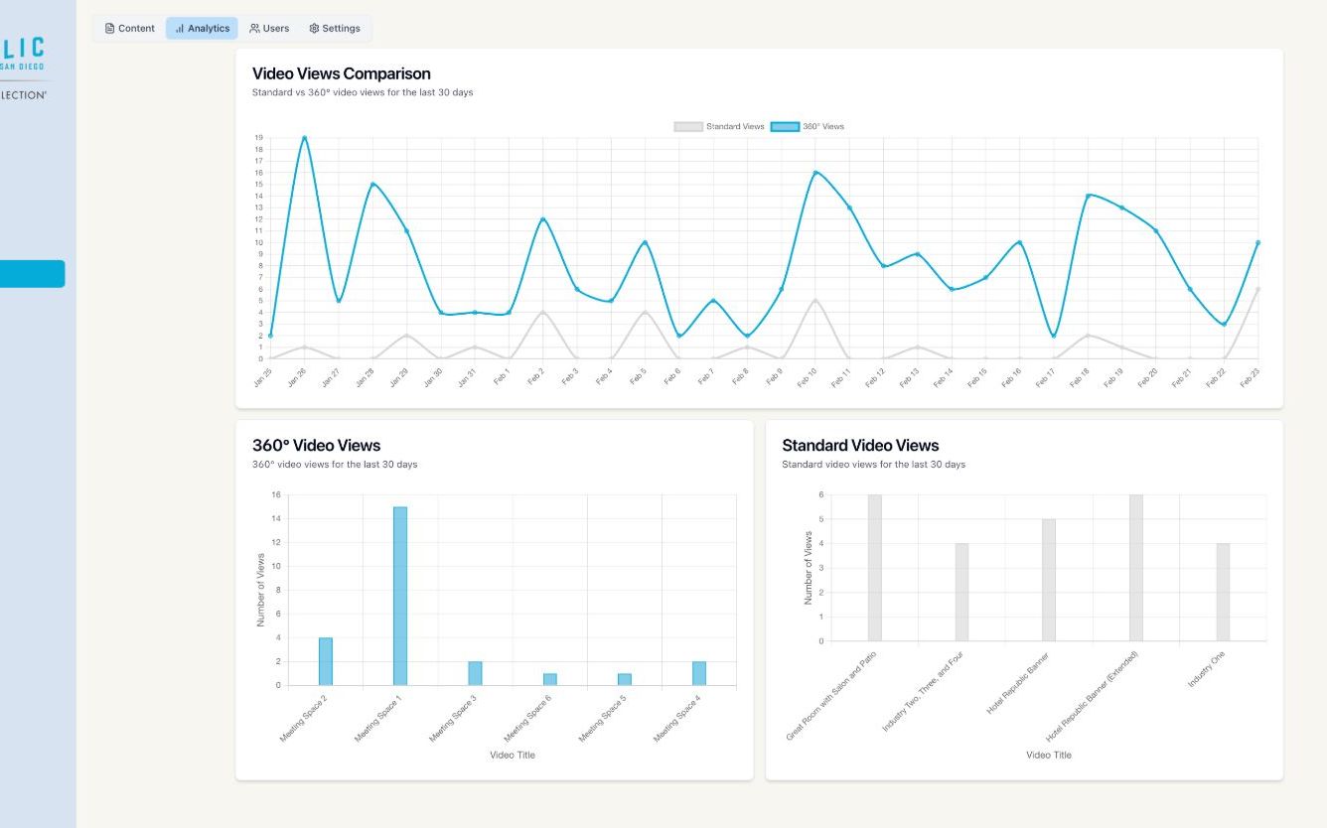The image size is (1327, 828).
Task: Toggle Standard Views legend entry
Action: tap(719, 127)
